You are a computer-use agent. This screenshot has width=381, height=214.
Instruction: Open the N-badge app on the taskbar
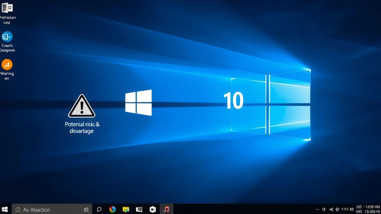coord(152,209)
